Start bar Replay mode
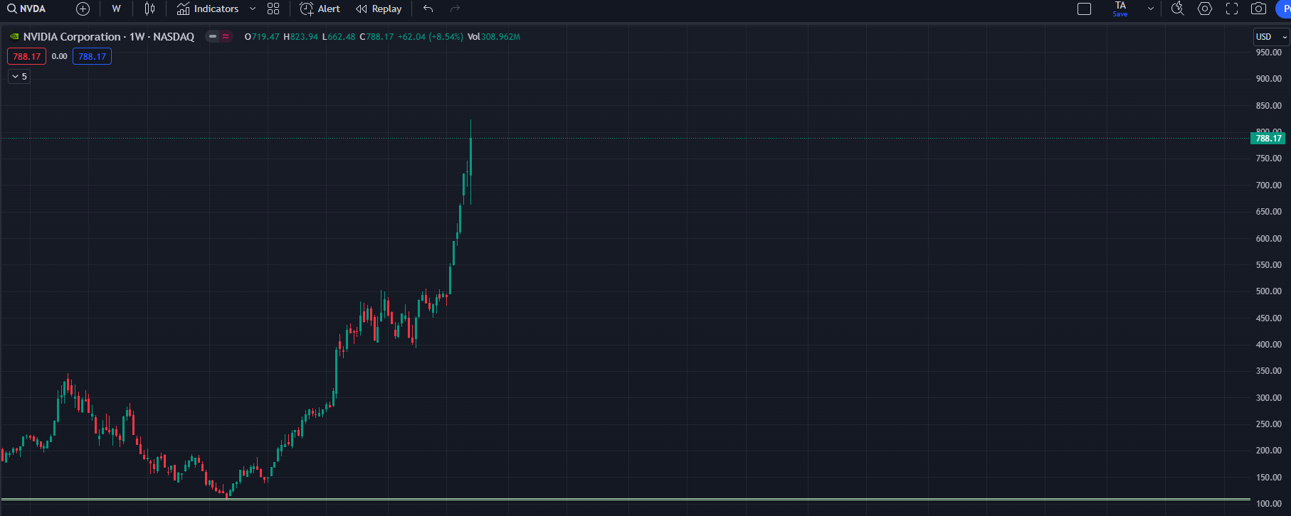 [x=379, y=9]
